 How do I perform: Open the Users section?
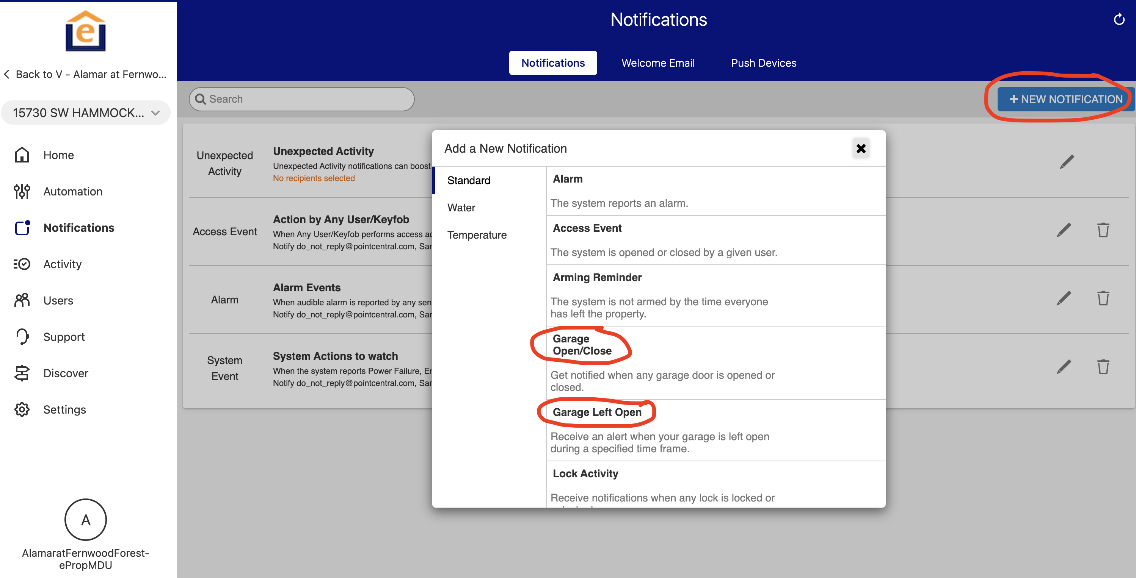pyautogui.click(x=58, y=300)
